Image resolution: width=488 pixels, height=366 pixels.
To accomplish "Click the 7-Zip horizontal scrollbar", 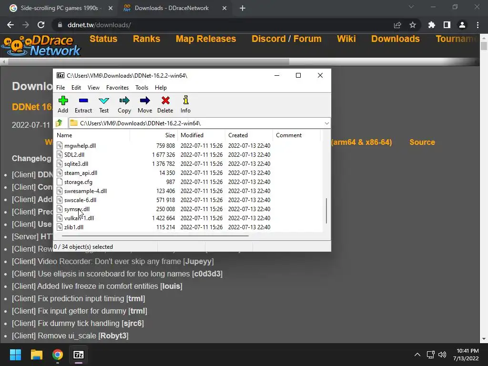I will [x=155, y=235].
